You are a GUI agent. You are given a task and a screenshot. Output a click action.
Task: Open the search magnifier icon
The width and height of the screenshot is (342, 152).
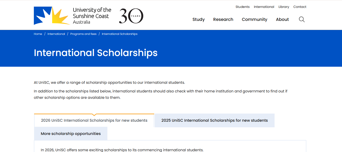(302, 19)
